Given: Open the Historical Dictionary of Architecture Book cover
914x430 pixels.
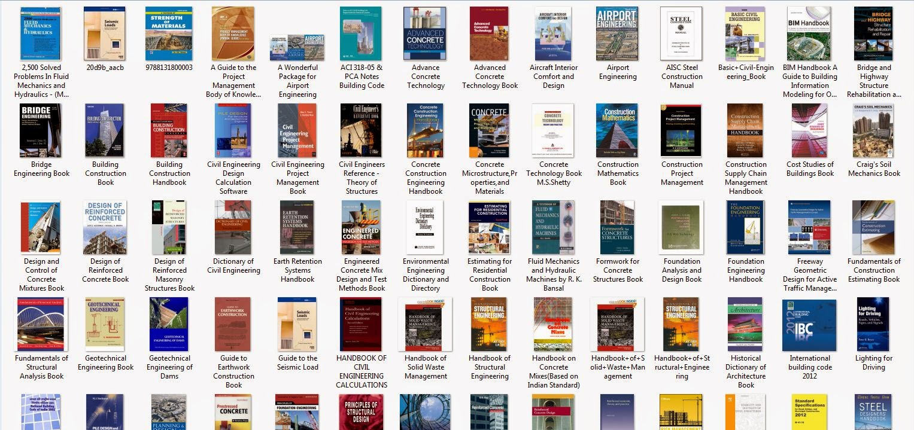Looking at the screenshot, I should pyautogui.click(x=745, y=324).
